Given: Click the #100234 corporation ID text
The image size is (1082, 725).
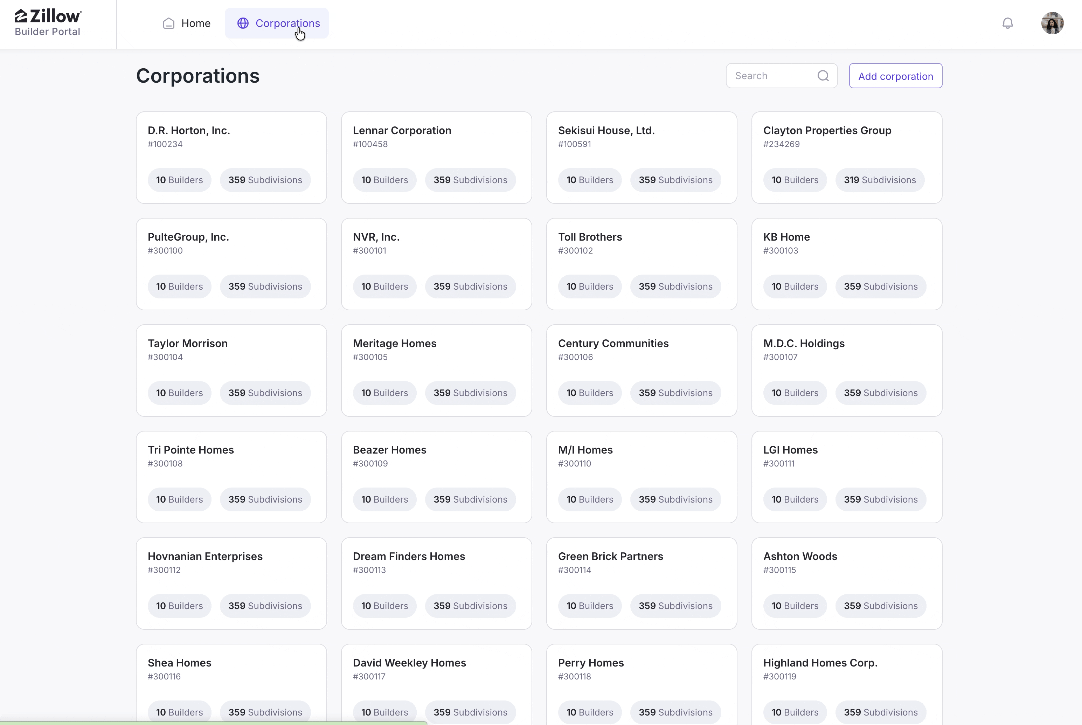Looking at the screenshot, I should [x=165, y=144].
